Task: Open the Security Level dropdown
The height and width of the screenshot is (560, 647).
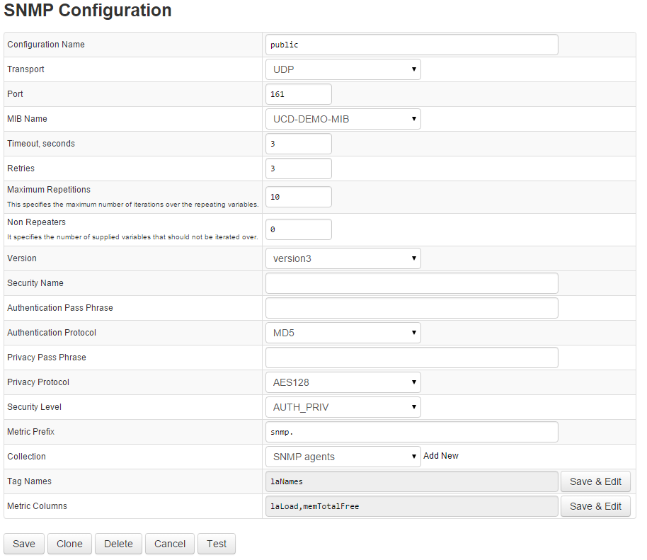Action: tap(343, 406)
